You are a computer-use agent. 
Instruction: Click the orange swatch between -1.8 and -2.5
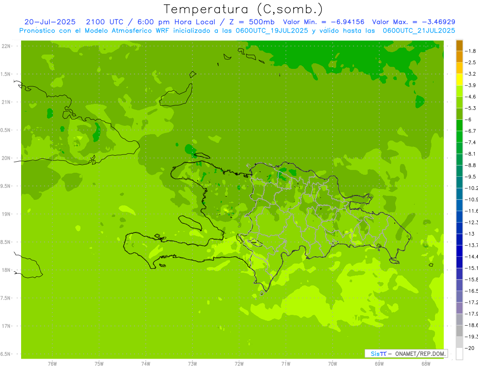[459, 57]
